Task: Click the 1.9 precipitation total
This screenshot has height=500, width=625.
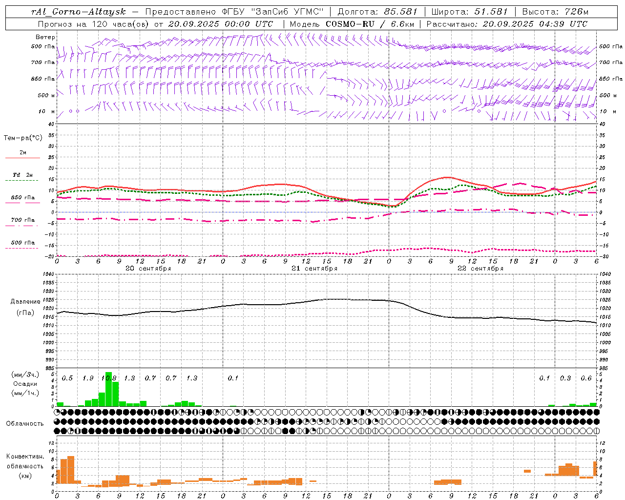Action: coord(88,378)
